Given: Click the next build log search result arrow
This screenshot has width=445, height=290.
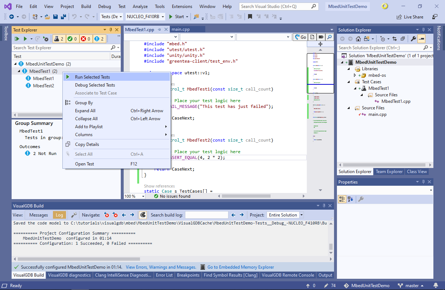Looking at the screenshot, I should [x=242, y=215].
